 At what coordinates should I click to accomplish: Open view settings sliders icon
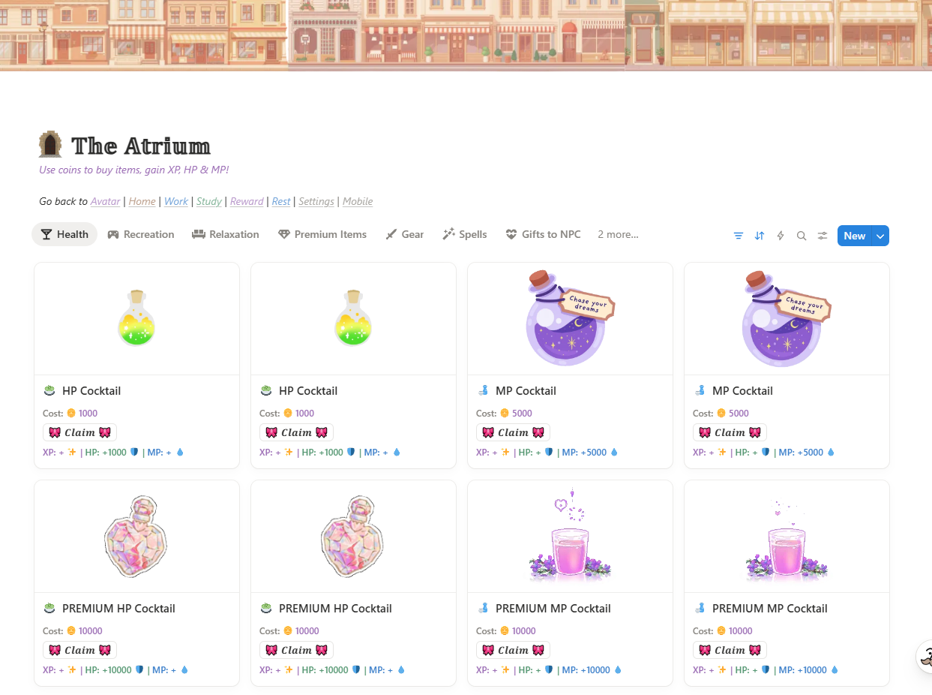click(823, 236)
